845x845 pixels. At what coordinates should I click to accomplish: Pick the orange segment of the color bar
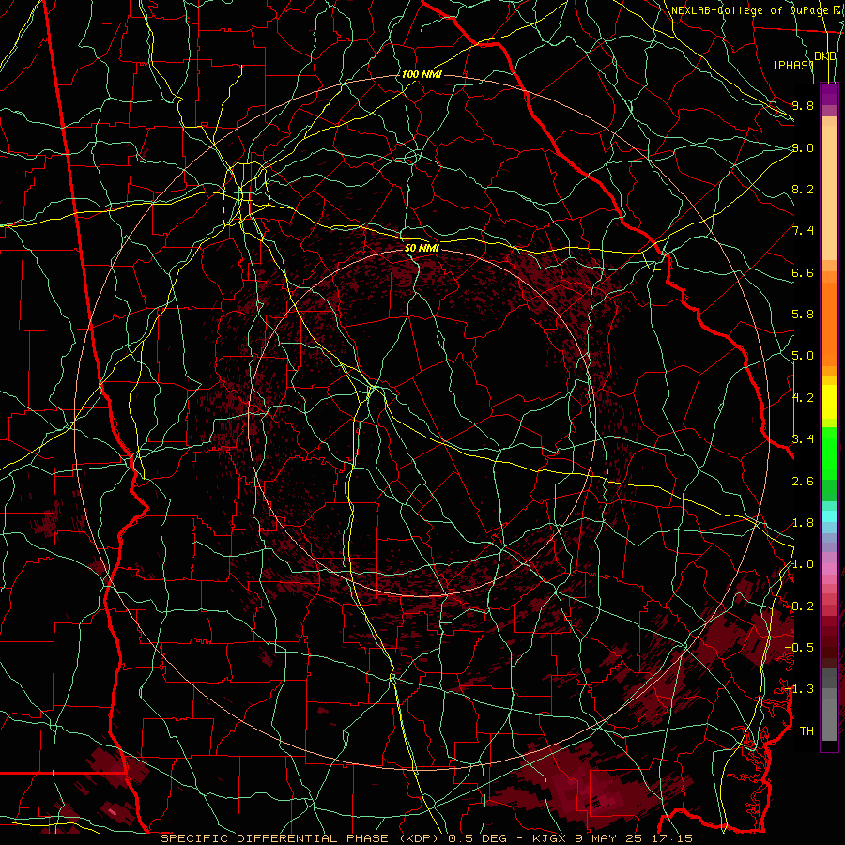pyautogui.click(x=829, y=325)
